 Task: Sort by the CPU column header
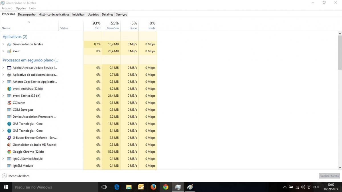[x=93, y=26]
